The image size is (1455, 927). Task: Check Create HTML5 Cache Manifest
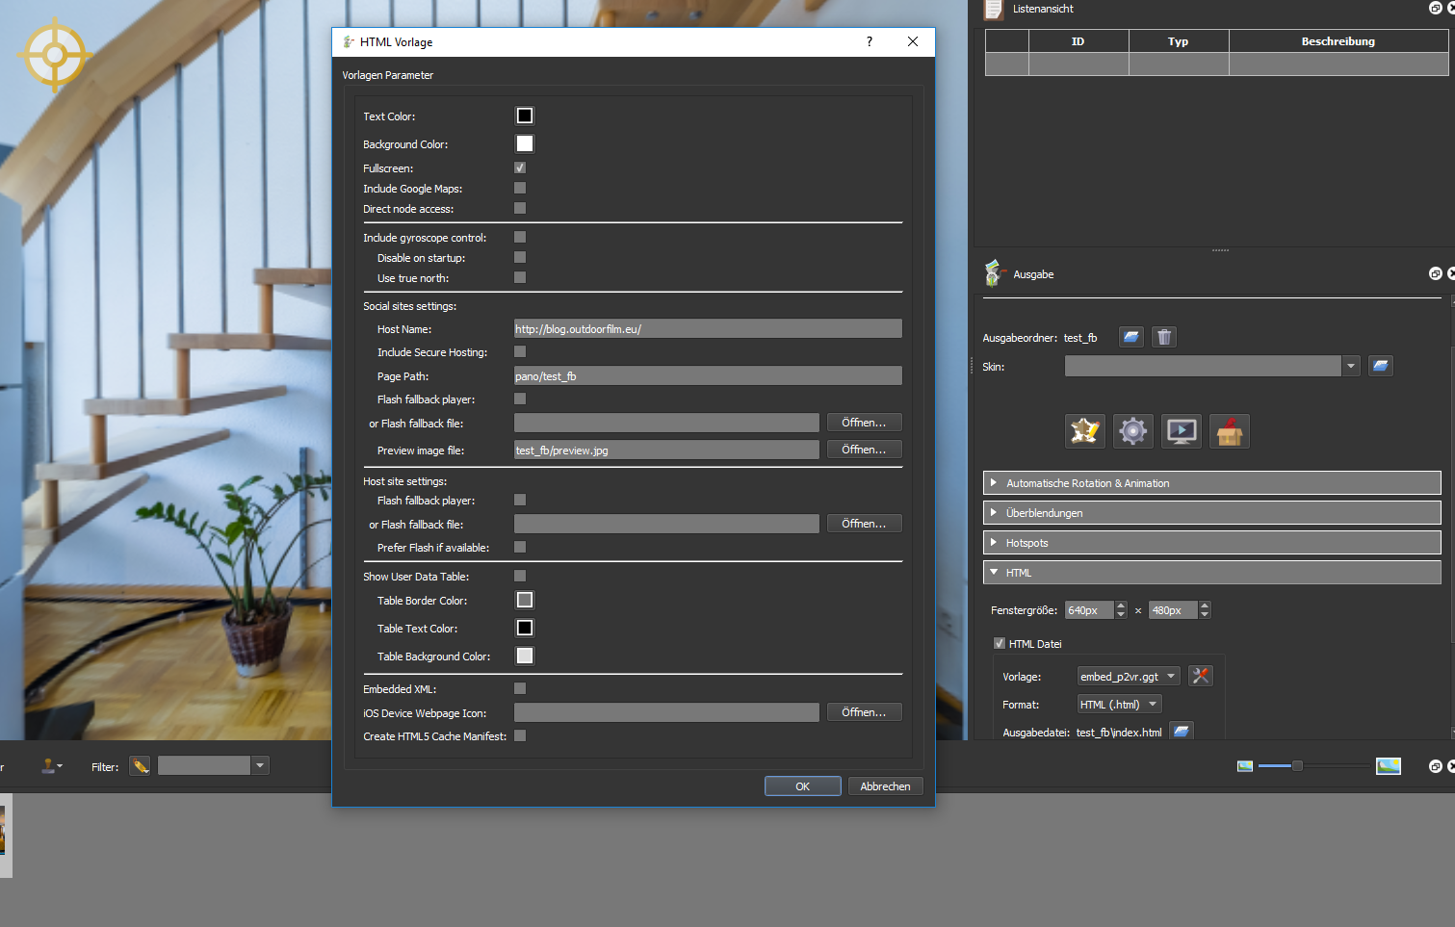(x=520, y=735)
